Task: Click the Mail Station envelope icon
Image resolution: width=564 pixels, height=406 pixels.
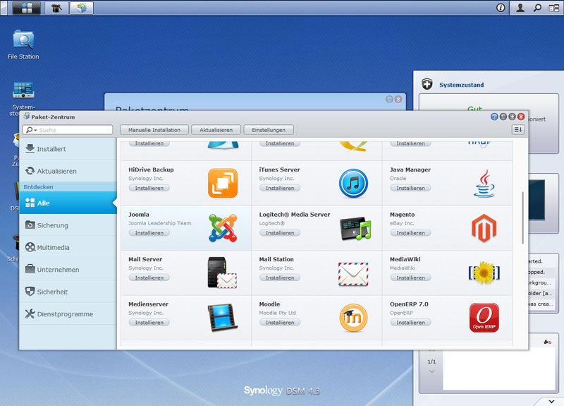Action: (353, 274)
